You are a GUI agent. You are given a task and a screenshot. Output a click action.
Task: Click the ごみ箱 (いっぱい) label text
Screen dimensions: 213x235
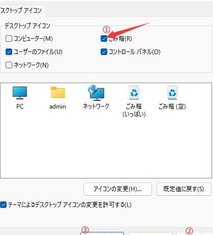[134, 110]
